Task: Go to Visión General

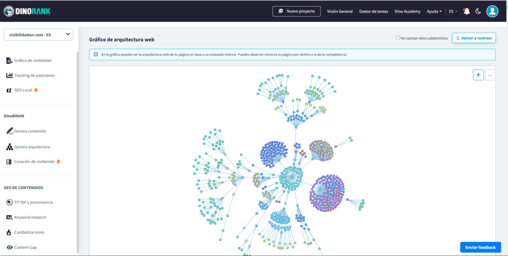Action: 339,11
